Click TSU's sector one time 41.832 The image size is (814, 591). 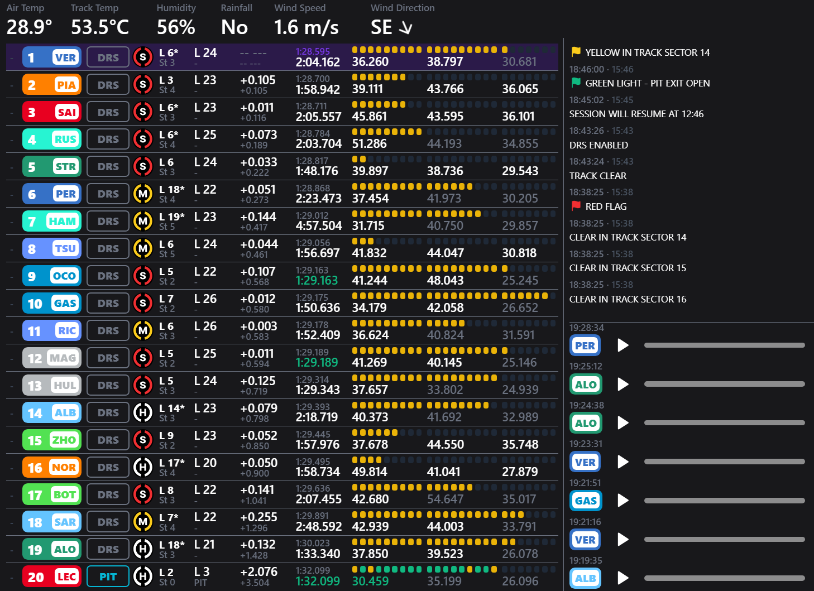[x=369, y=253]
